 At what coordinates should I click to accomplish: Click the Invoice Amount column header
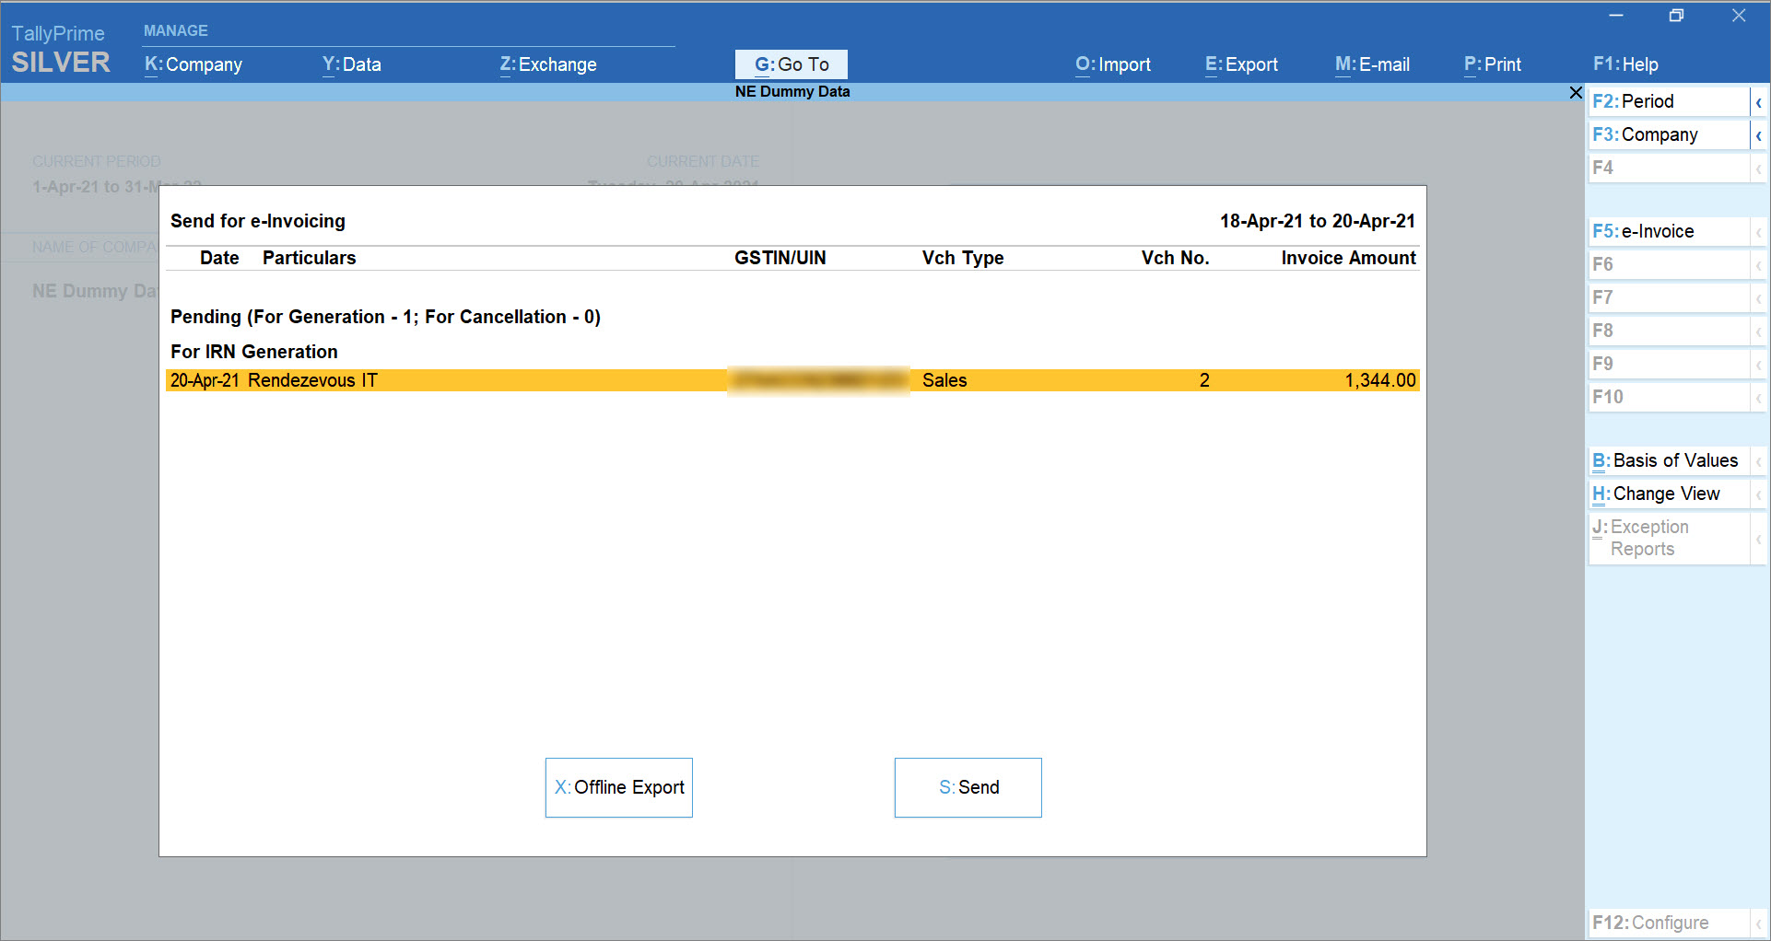1348,258
